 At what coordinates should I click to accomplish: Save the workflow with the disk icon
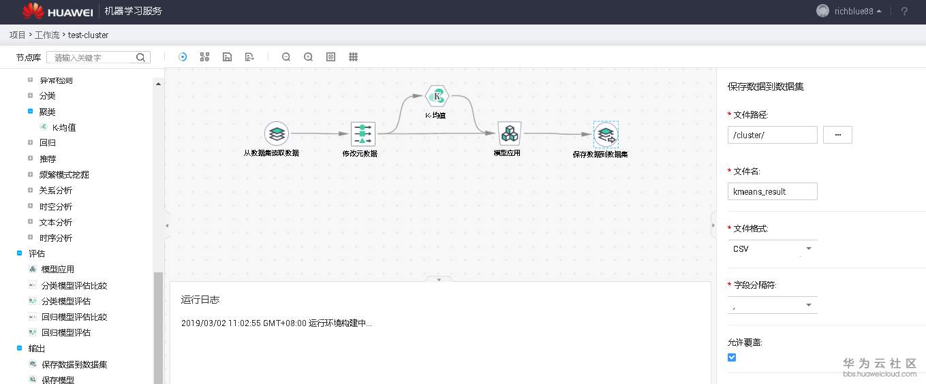(228, 57)
